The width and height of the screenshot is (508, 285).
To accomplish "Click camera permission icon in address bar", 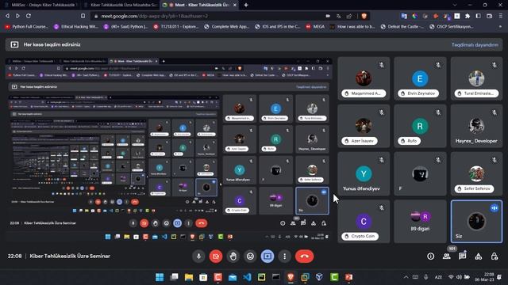I will [x=328, y=16].
